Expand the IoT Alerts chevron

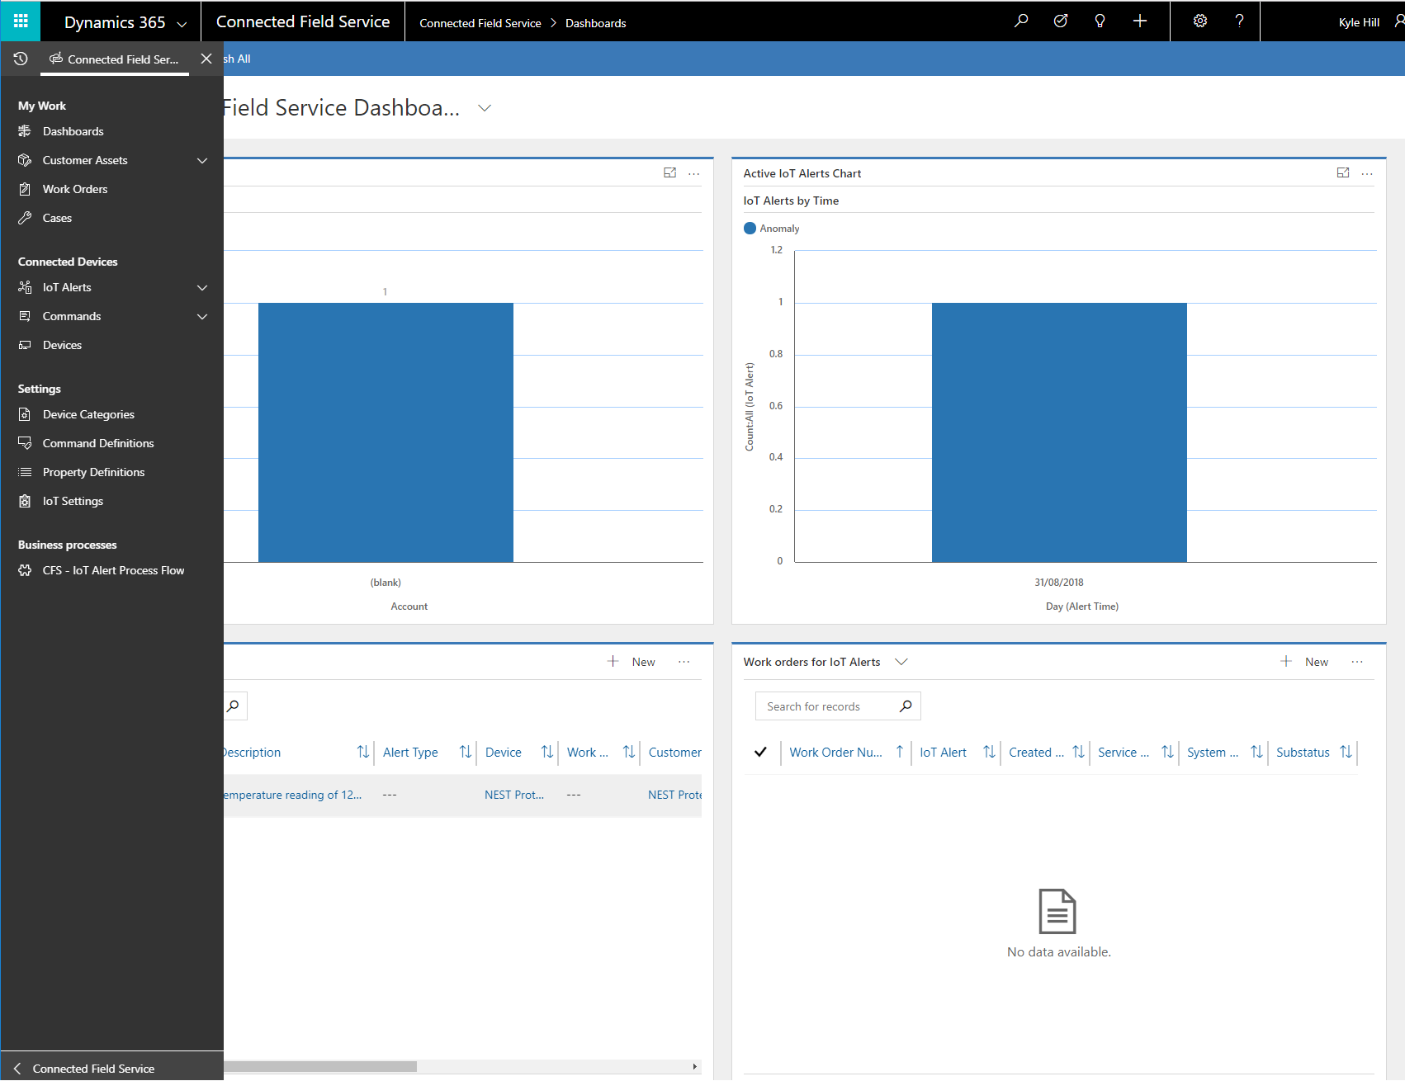(x=202, y=287)
